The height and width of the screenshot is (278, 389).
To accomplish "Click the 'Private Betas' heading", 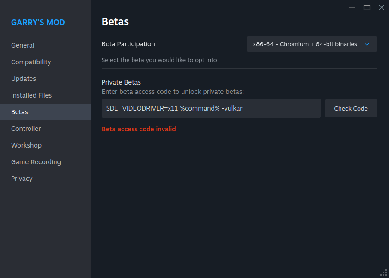I will 121,82.
